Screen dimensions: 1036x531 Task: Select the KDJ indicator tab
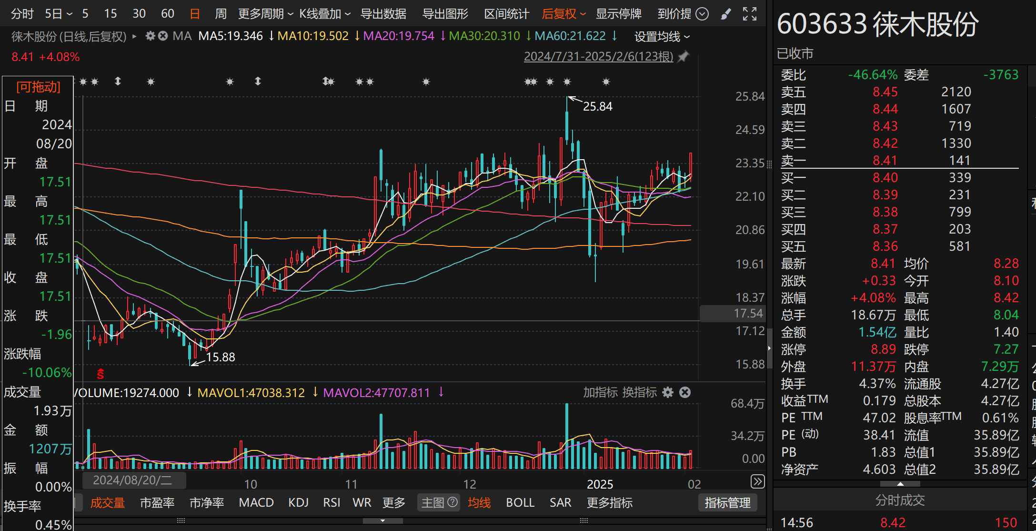[x=299, y=502]
